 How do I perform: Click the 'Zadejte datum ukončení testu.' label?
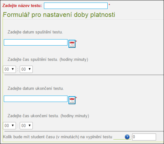coord(36,89)
